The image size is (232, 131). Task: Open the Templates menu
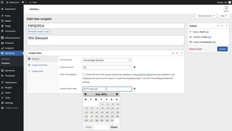pos(10,76)
